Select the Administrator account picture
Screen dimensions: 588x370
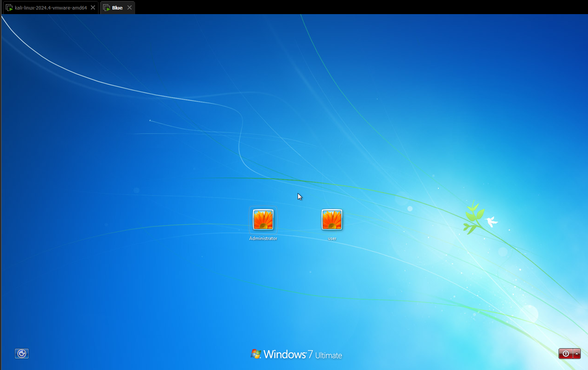pos(263,220)
